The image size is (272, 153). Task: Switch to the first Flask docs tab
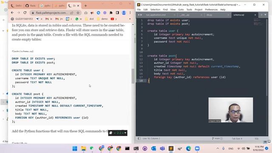click(x=16, y=6)
